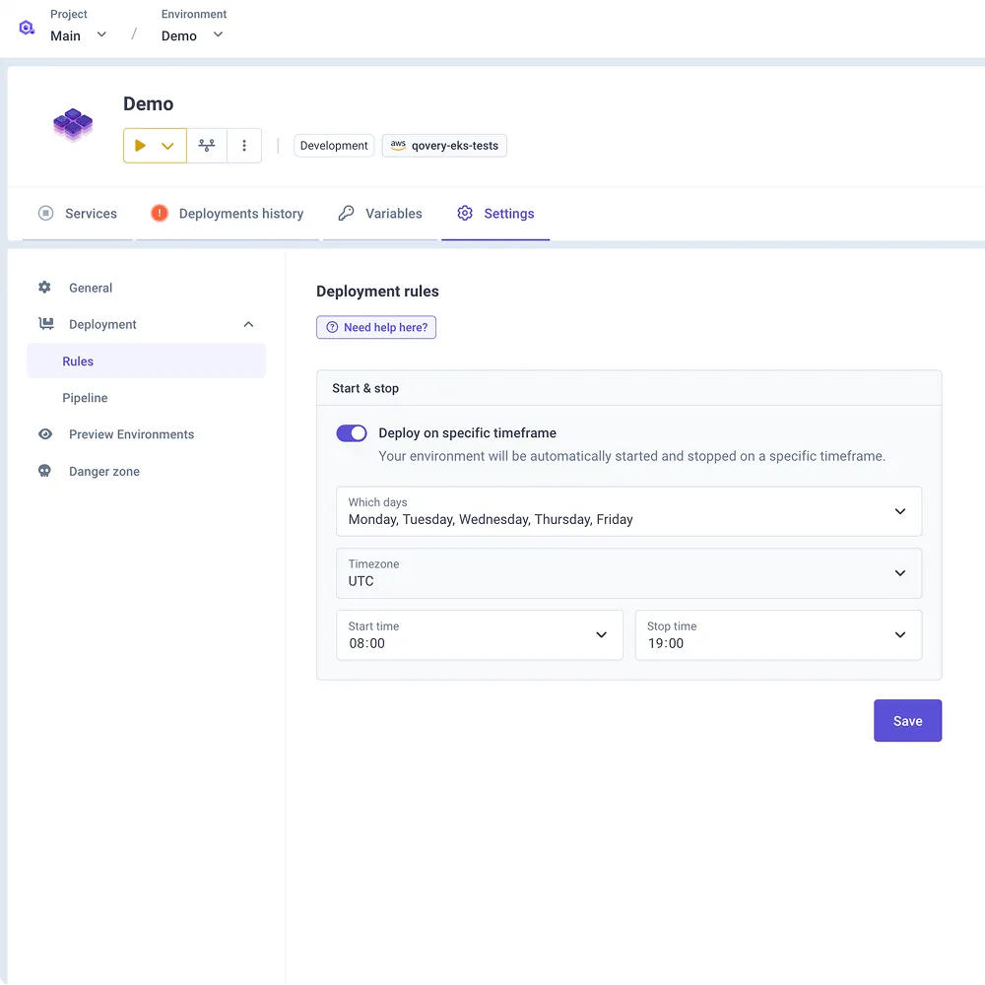The width and height of the screenshot is (985, 985).
Task: Click the Demo environment title
Action: click(149, 103)
